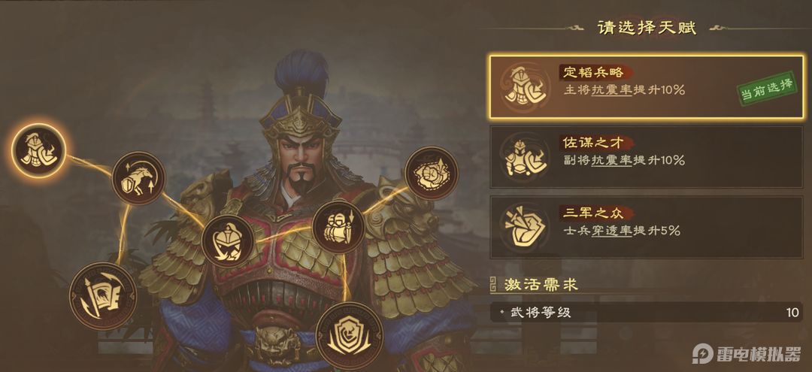Click the 激活需求 section header
Image resolution: width=812 pixels, height=372 pixels.
pos(541,284)
